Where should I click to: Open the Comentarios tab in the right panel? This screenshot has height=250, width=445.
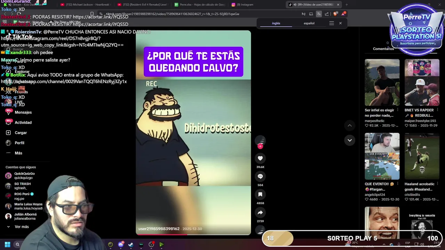[x=383, y=49]
